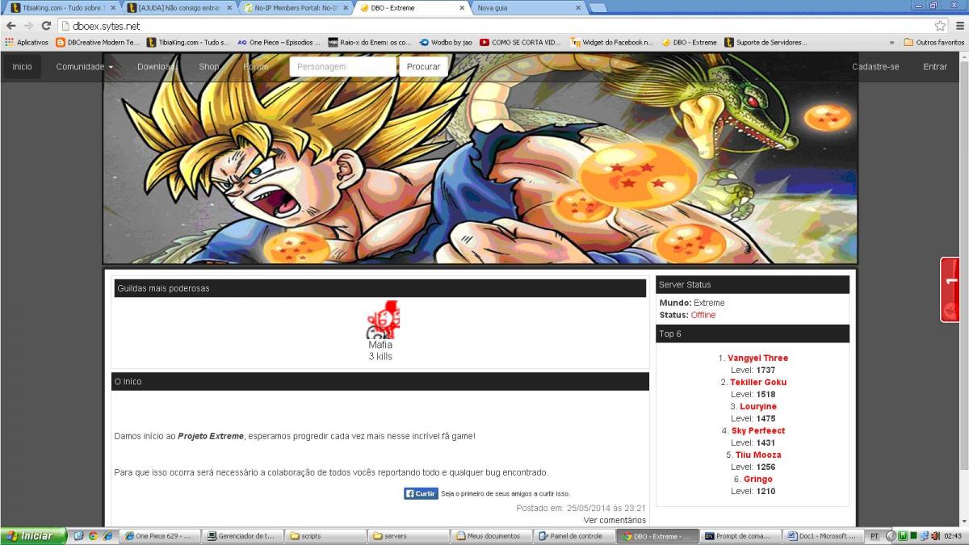Open the Forum nav item
969x545 pixels.
pyautogui.click(x=256, y=66)
